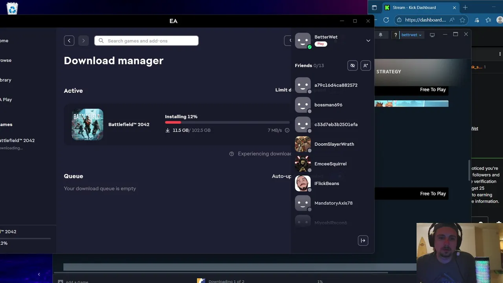The image size is (503, 283).
Task: Open the Recycle Bin desktop icon
Action: pos(12,8)
